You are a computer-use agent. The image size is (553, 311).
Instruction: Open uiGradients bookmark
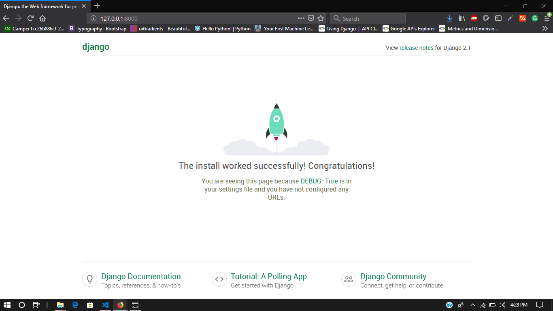[160, 28]
